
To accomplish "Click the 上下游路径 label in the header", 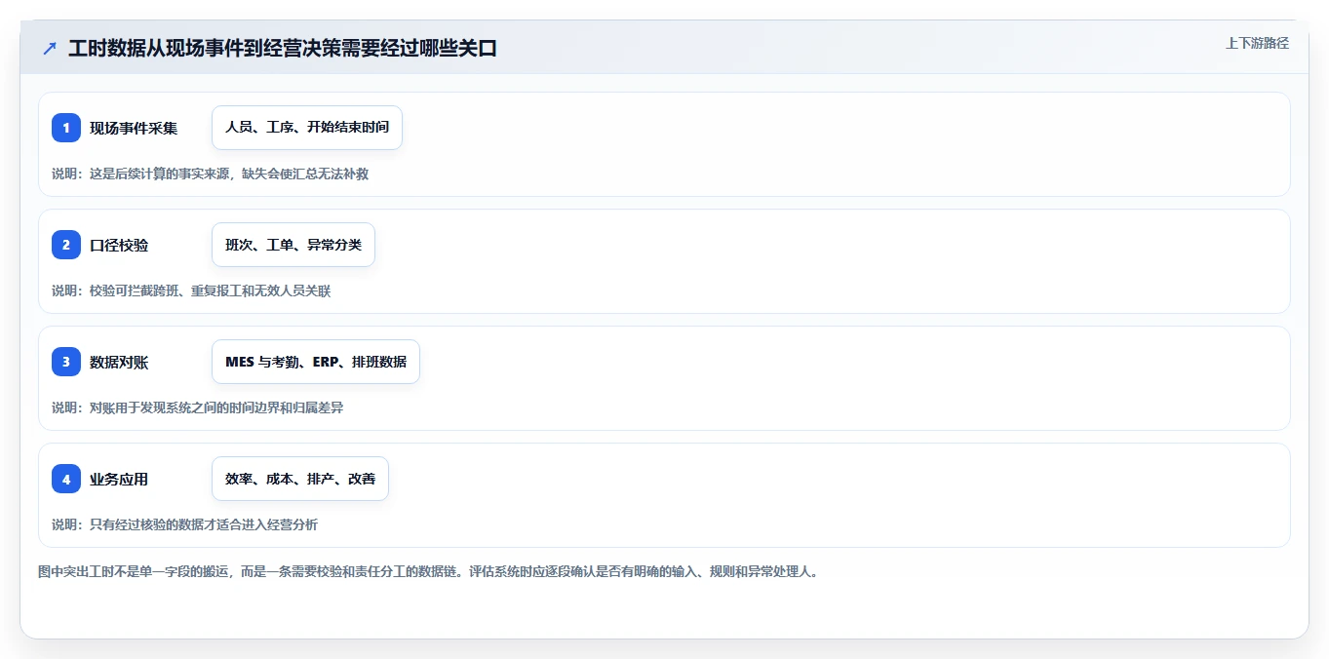I will tap(1257, 43).
